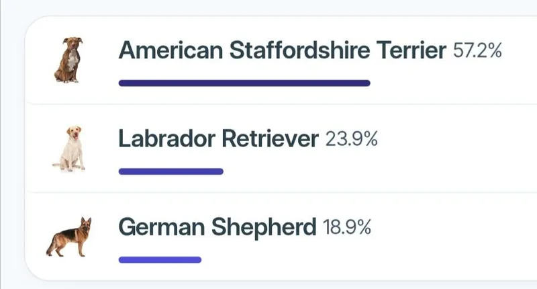The image size is (537, 289).
Task: Click the 57.2% match percentage
Action: pos(477,50)
